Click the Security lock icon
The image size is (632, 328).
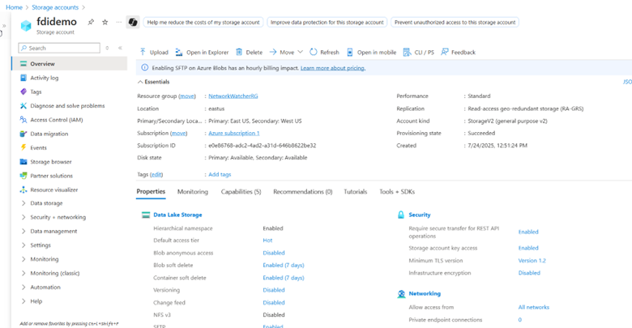coord(401,215)
